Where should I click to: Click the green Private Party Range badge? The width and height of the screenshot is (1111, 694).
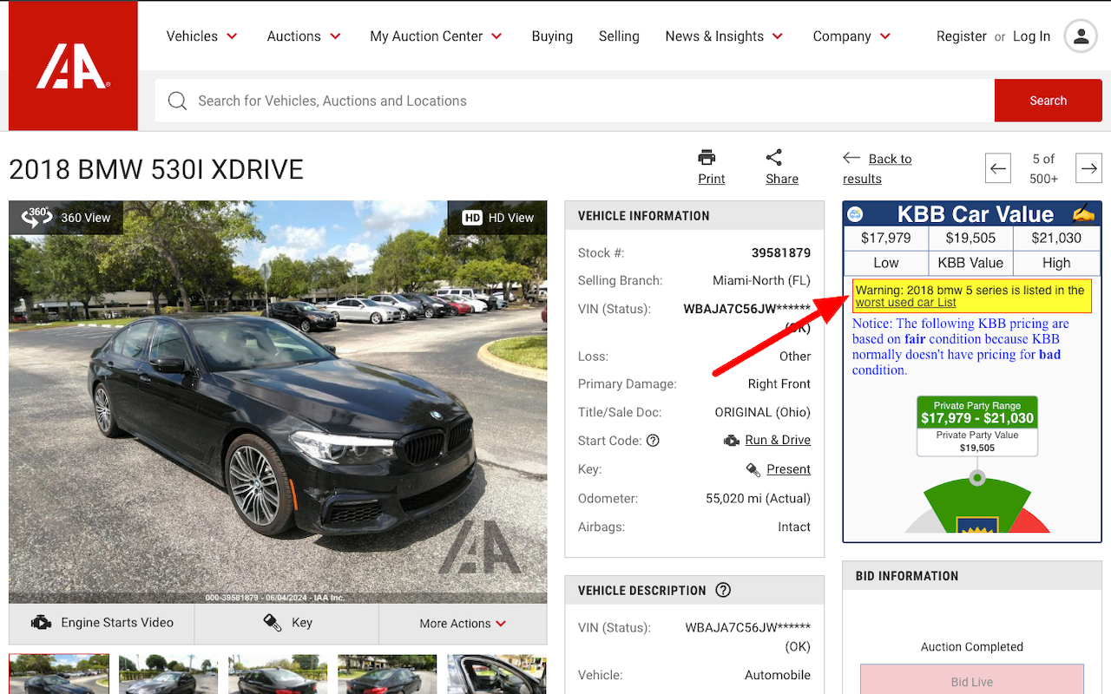[x=977, y=412]
